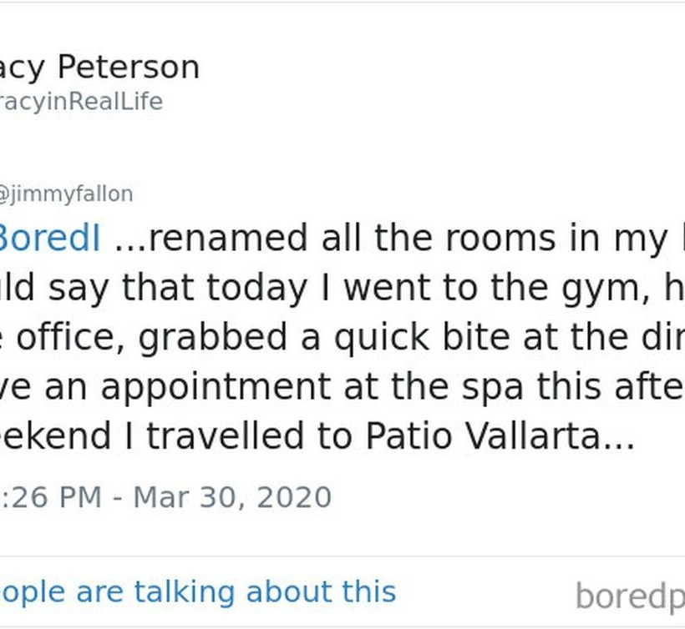685x629 pixels.
Task: Click the blue BoredI hashtag
Action: (49, 239)
